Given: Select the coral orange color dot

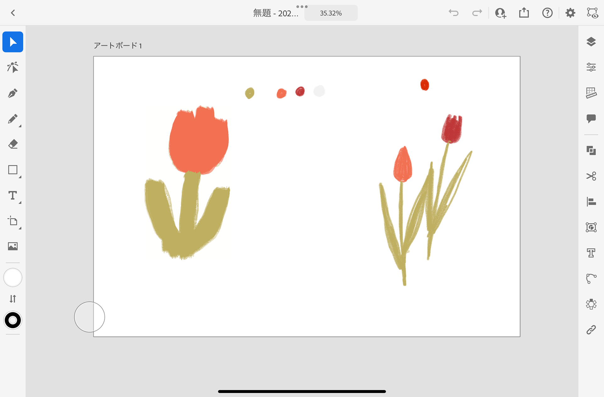Looking at the screenshot, I should coord(282,94).
